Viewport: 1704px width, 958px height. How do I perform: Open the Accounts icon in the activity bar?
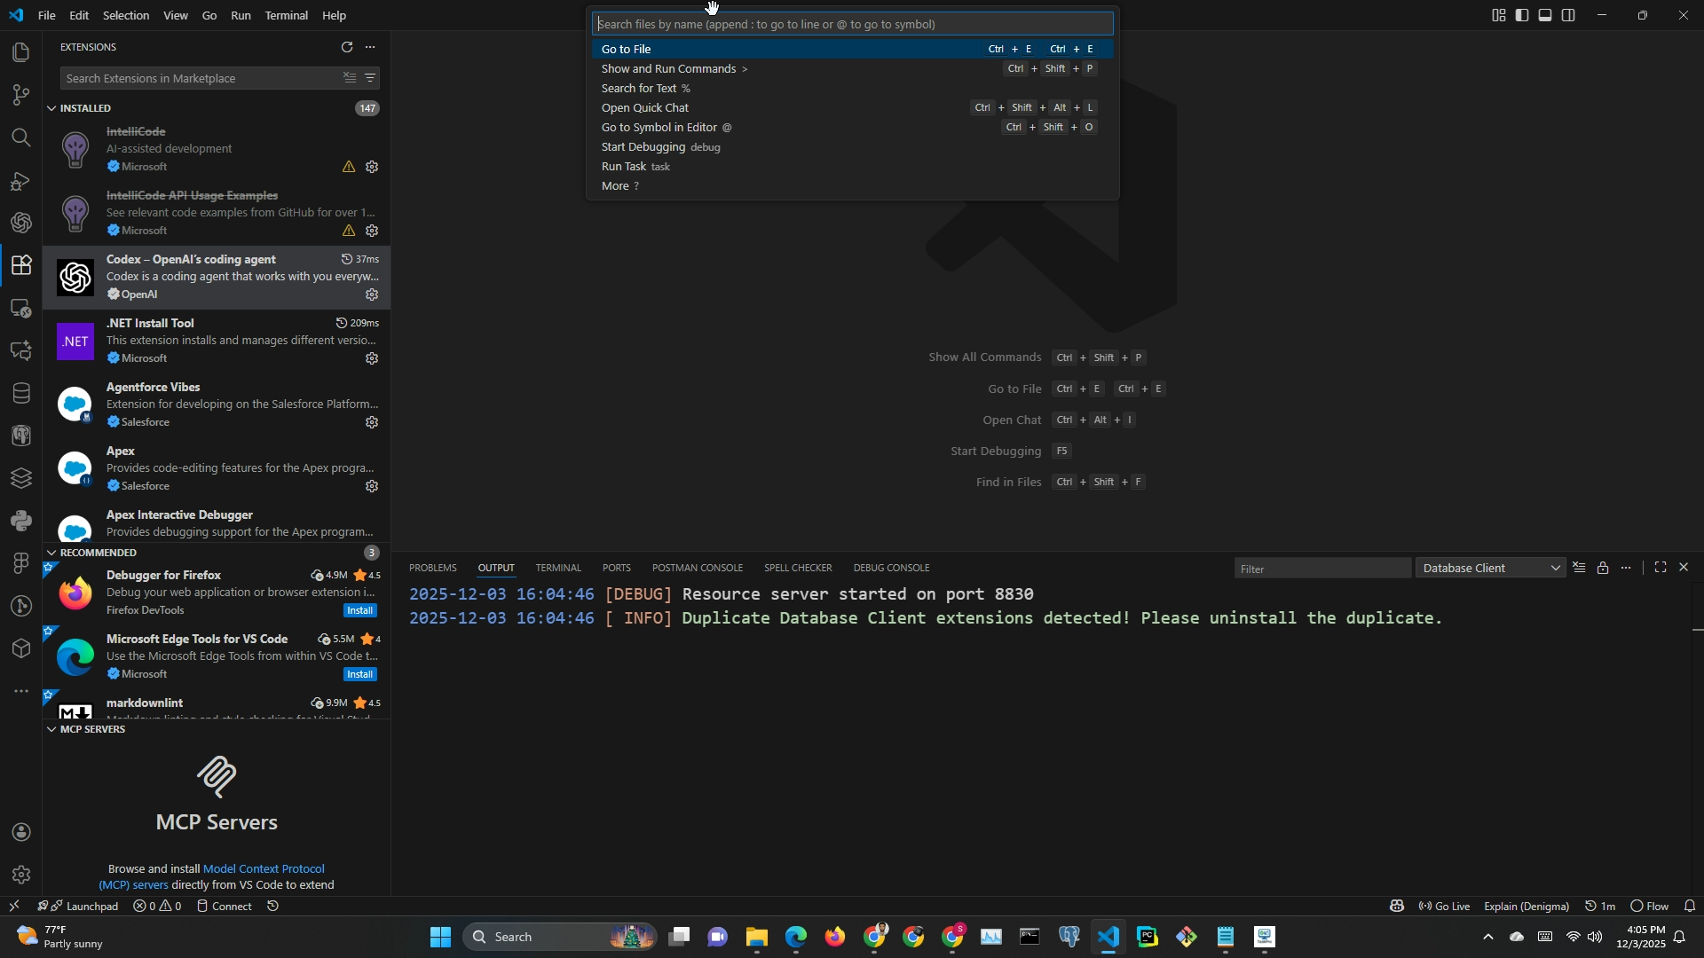tap(21, 832)
